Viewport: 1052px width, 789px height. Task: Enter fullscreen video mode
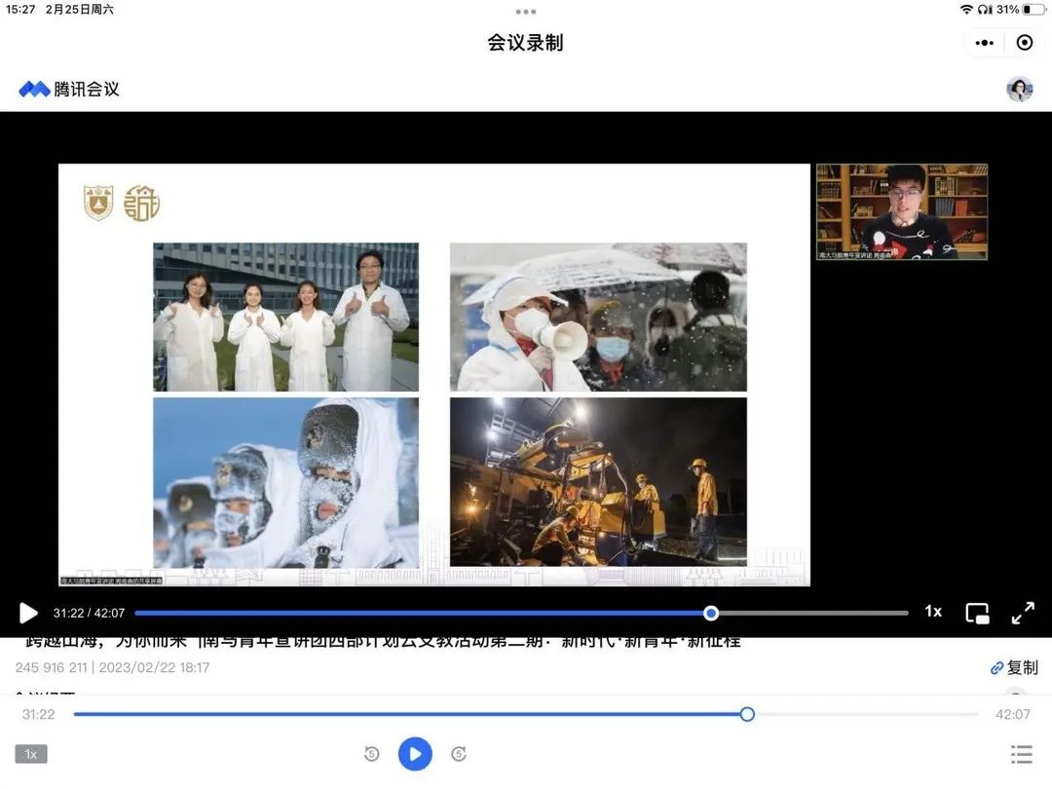(1023, 613)
